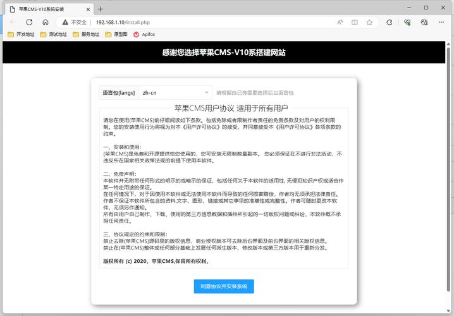Screen dimensions: 454x316
Task: Open browser essentials heart icon
Action: click(x=407, y=22)
